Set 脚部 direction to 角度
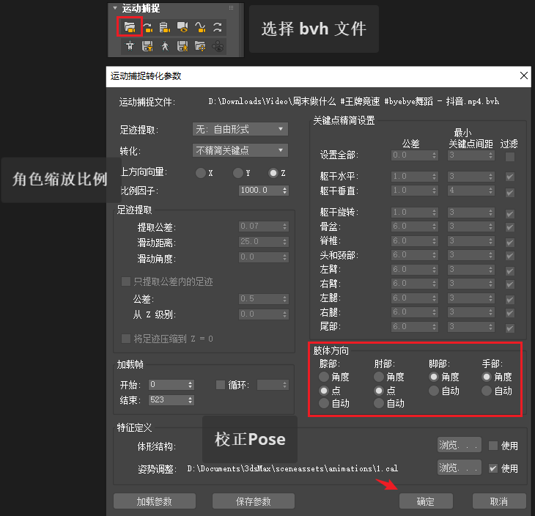 coord(434,377)
